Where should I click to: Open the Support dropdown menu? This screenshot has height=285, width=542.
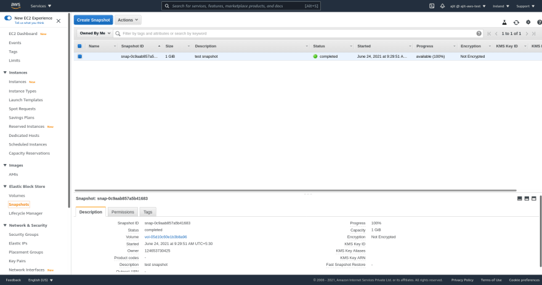(525, 6)
